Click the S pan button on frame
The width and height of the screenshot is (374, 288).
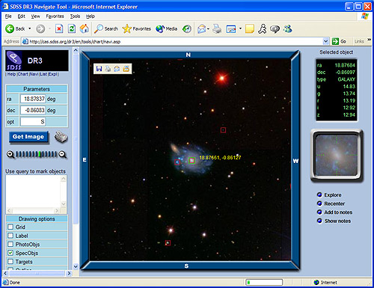pos(186,266)
